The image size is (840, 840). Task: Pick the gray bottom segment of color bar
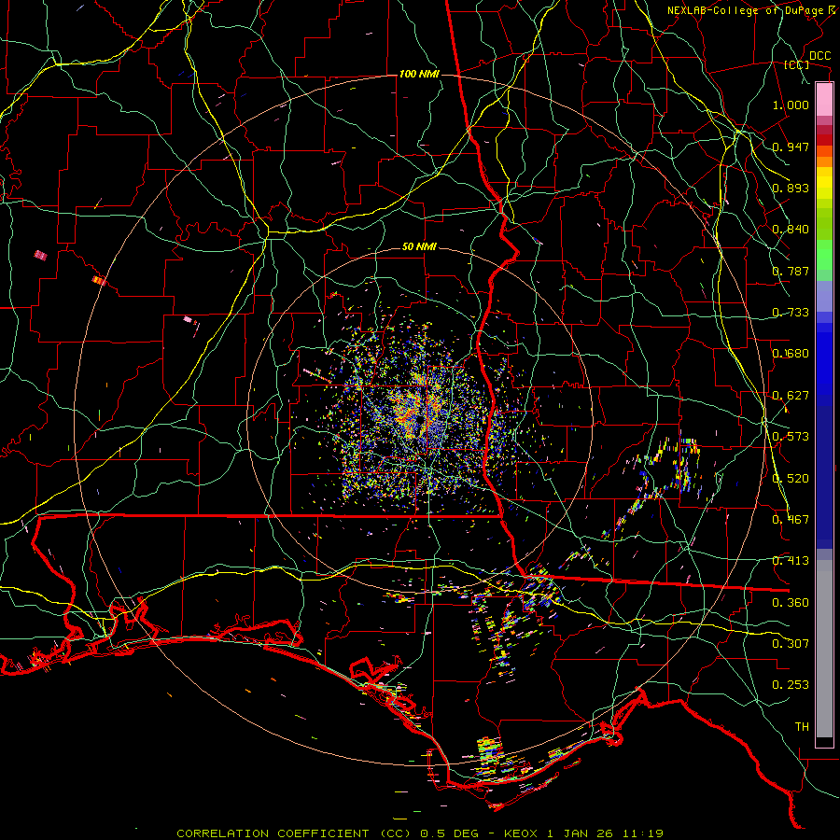[824, 649]
